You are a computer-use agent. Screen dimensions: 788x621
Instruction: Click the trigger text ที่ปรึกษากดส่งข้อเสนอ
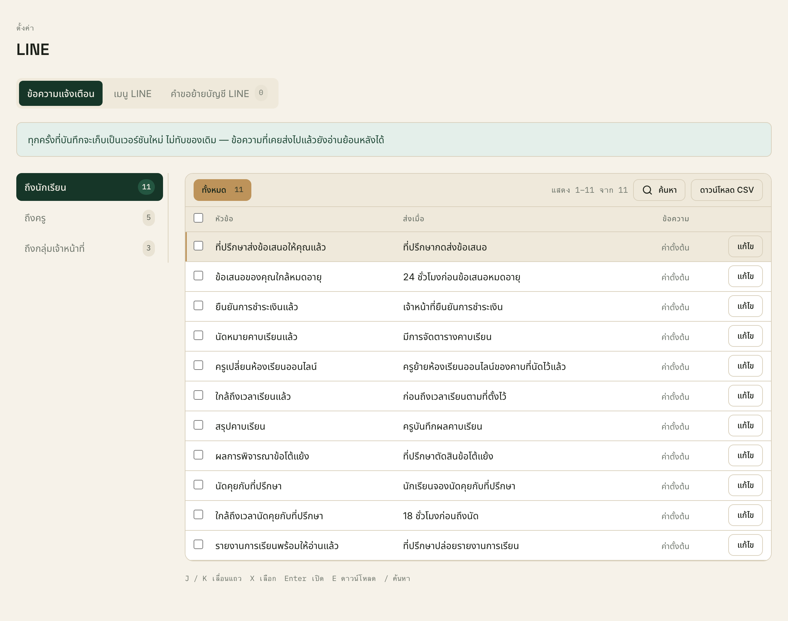click(x=445, y=247)
